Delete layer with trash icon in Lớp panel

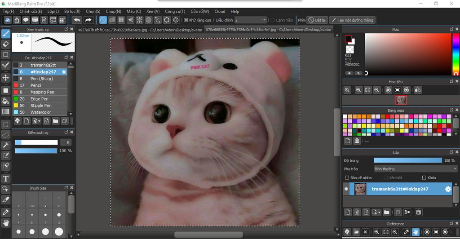coord(419,212)
